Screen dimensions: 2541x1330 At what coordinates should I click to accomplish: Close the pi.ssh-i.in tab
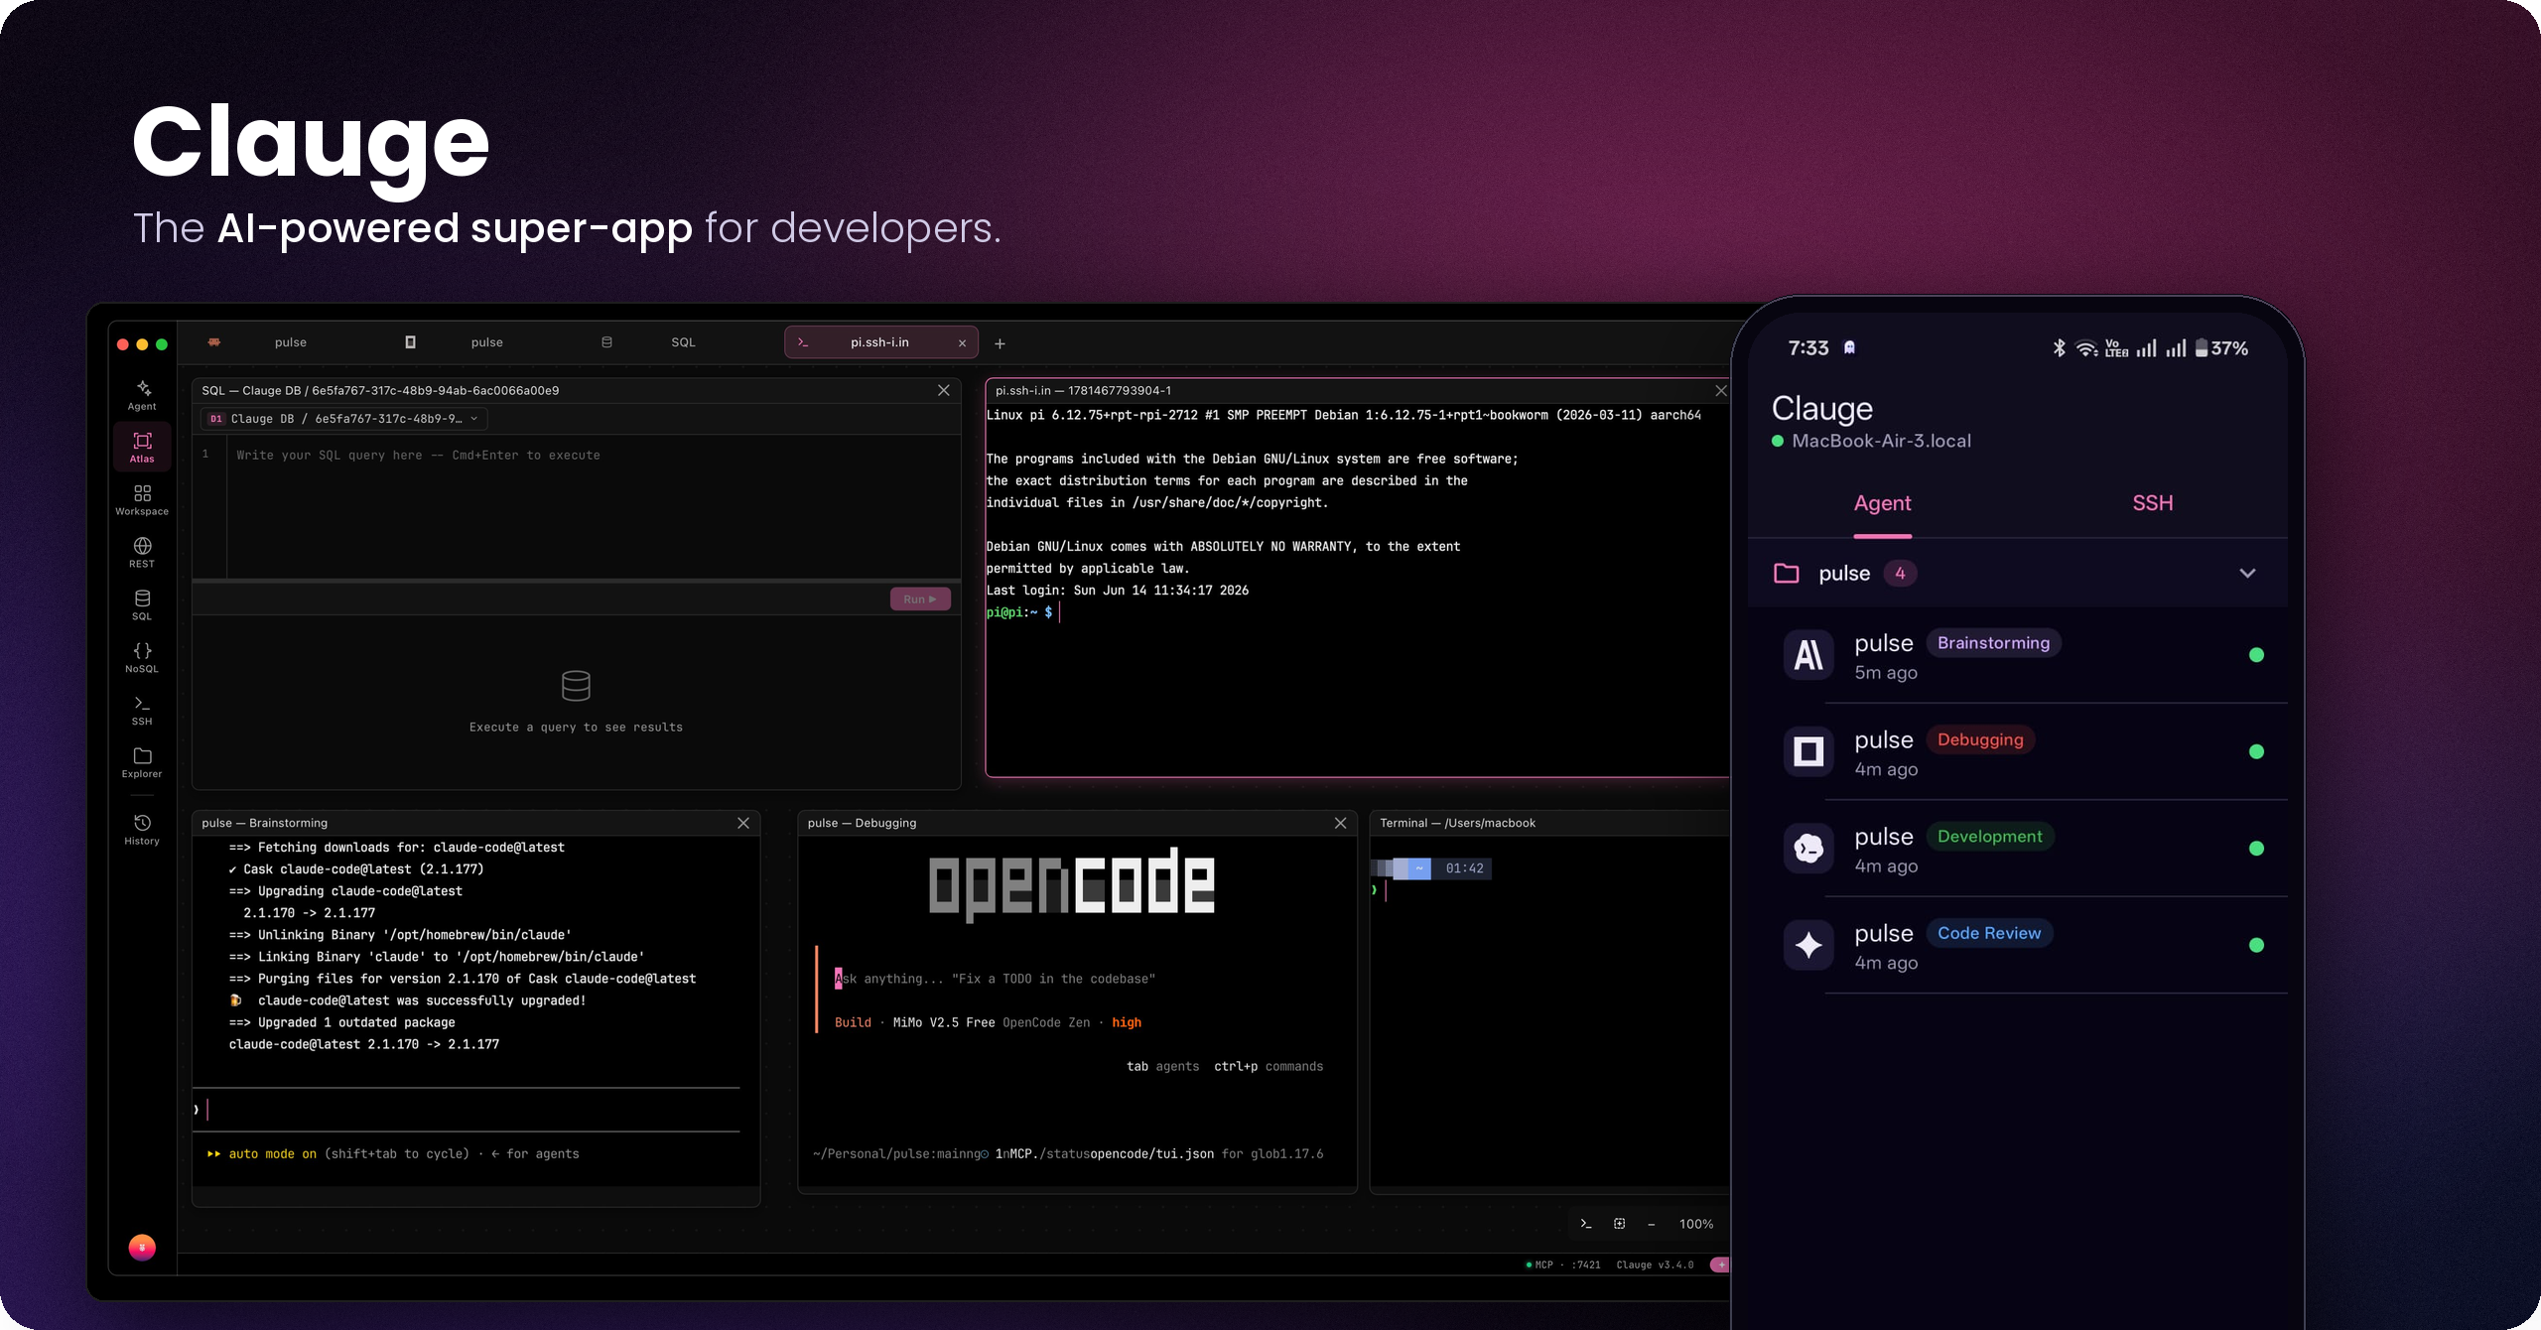tap(962, 343)
